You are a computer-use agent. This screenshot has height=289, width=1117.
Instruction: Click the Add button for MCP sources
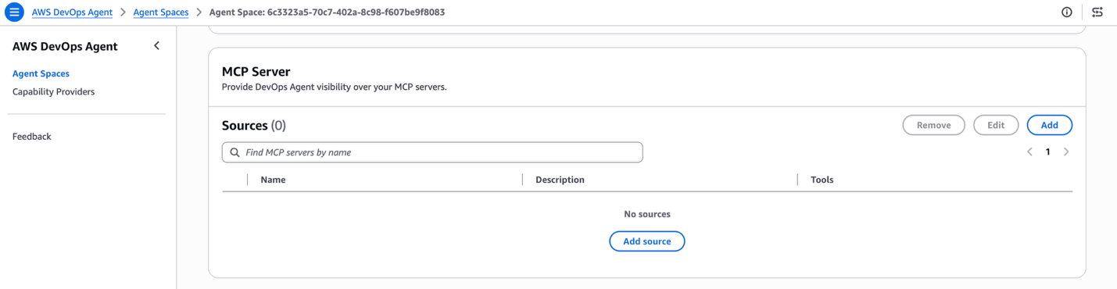click(1049, 125)
